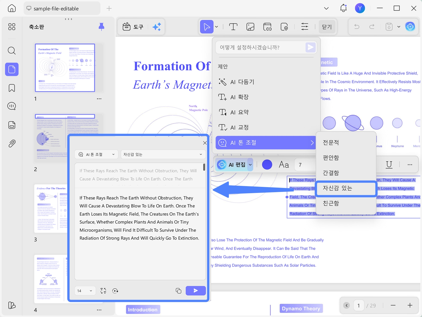Open the search panel icon in sidebar
422x317 pixels.
click(x=12, y=50)
